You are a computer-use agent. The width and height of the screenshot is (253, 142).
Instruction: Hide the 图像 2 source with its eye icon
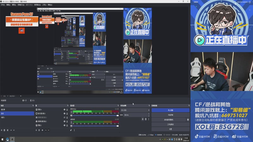65,125
